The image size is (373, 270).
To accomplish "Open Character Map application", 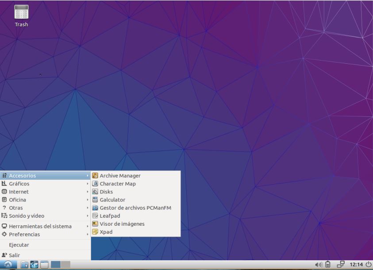I will (x=117, y=184).
